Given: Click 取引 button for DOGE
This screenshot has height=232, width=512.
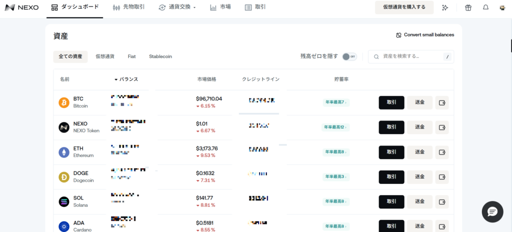Looking at the screenshot, I should click(391, 177).
